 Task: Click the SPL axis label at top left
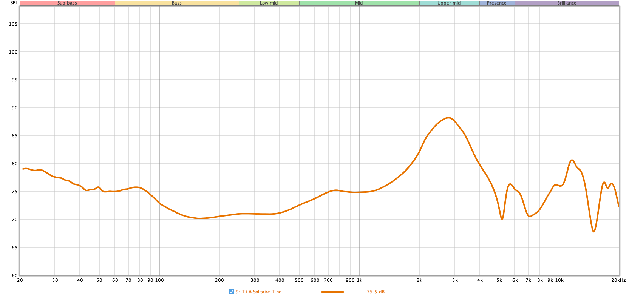(x=14, y=3)
